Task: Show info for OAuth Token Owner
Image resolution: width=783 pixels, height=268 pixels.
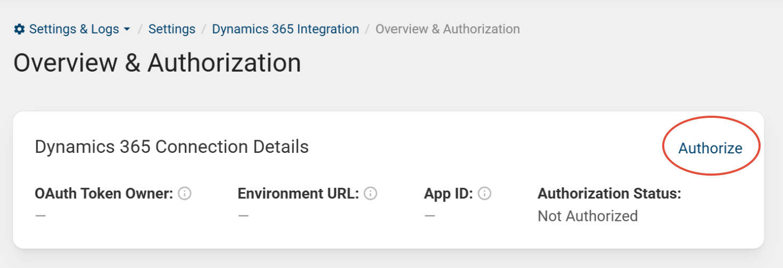Action: click(185, 194)
